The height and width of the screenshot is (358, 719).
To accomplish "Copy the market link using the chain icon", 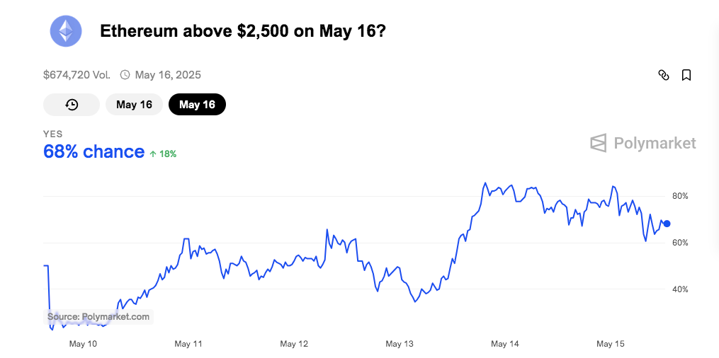I will (x=664, y=75).
